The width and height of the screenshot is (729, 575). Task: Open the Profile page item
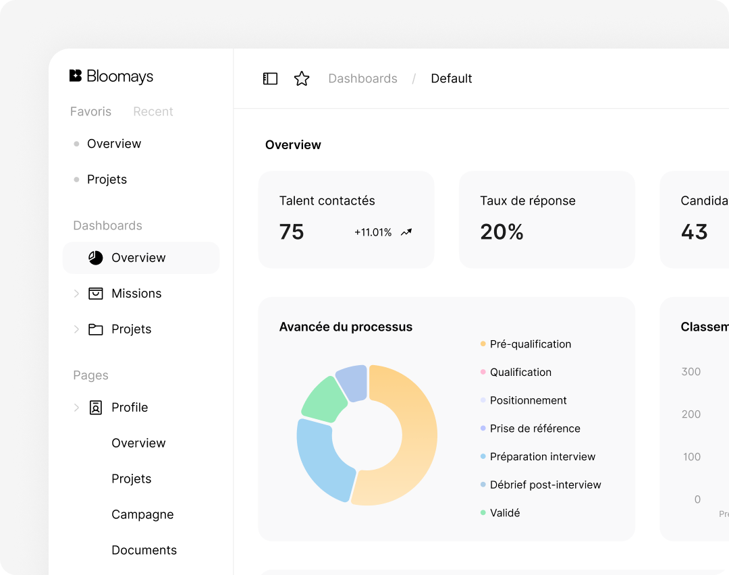(x=130, y=407)
